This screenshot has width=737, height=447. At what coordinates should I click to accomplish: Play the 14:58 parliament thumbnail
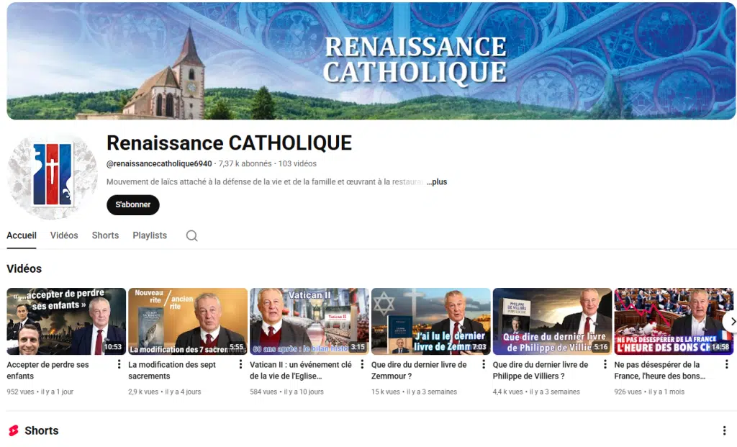click(x=674, y=322)
